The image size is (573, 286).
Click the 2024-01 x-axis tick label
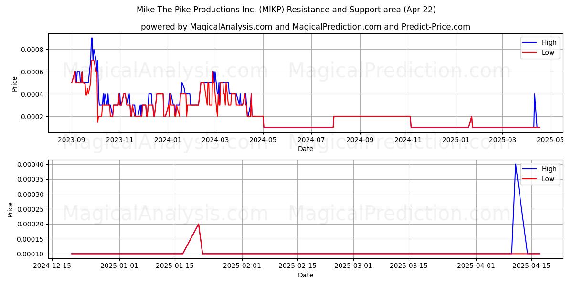click(167, 140)
